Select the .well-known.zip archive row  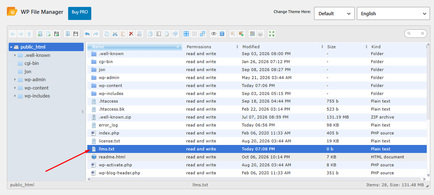point(257,117)
